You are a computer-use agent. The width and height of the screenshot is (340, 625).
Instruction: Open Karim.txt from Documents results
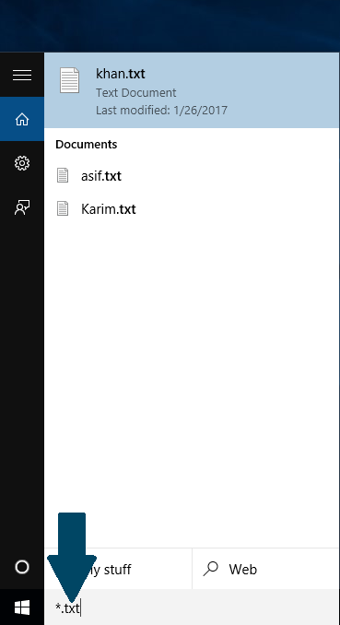193,208
